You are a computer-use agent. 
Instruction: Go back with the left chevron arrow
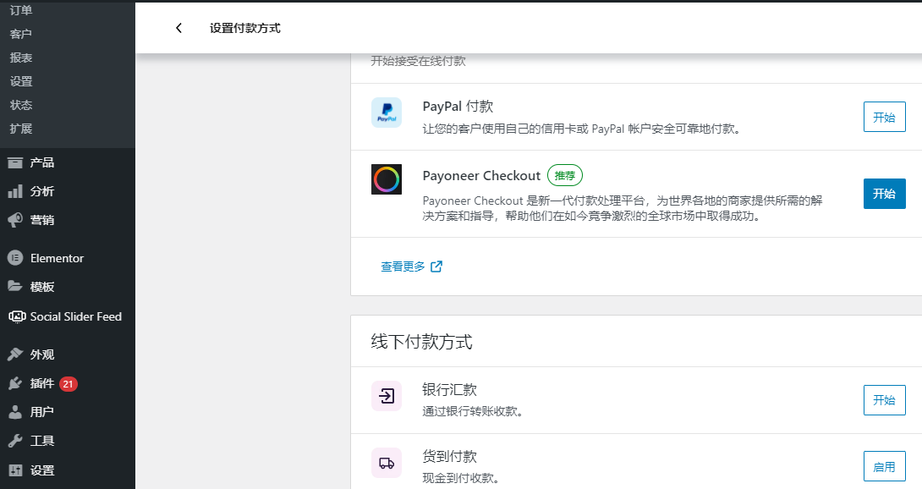pos(178,28)
